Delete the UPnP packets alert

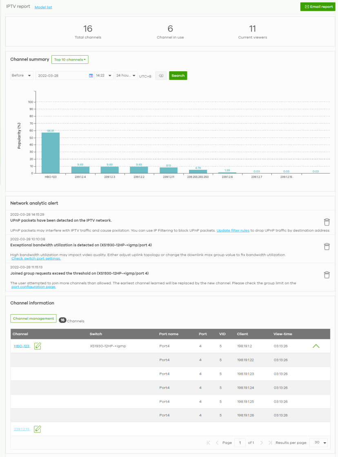327,222
